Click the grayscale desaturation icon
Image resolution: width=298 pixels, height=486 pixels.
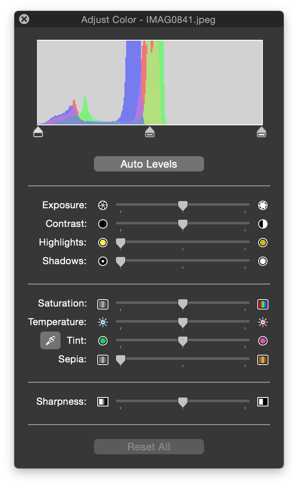(102, 304)
